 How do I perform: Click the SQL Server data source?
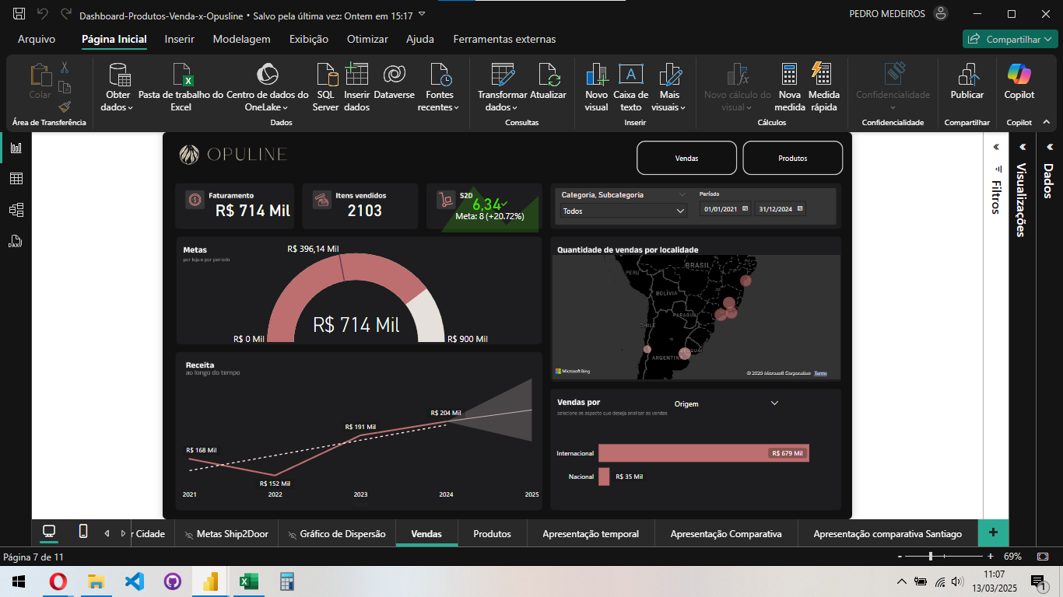tap(325, 87)
